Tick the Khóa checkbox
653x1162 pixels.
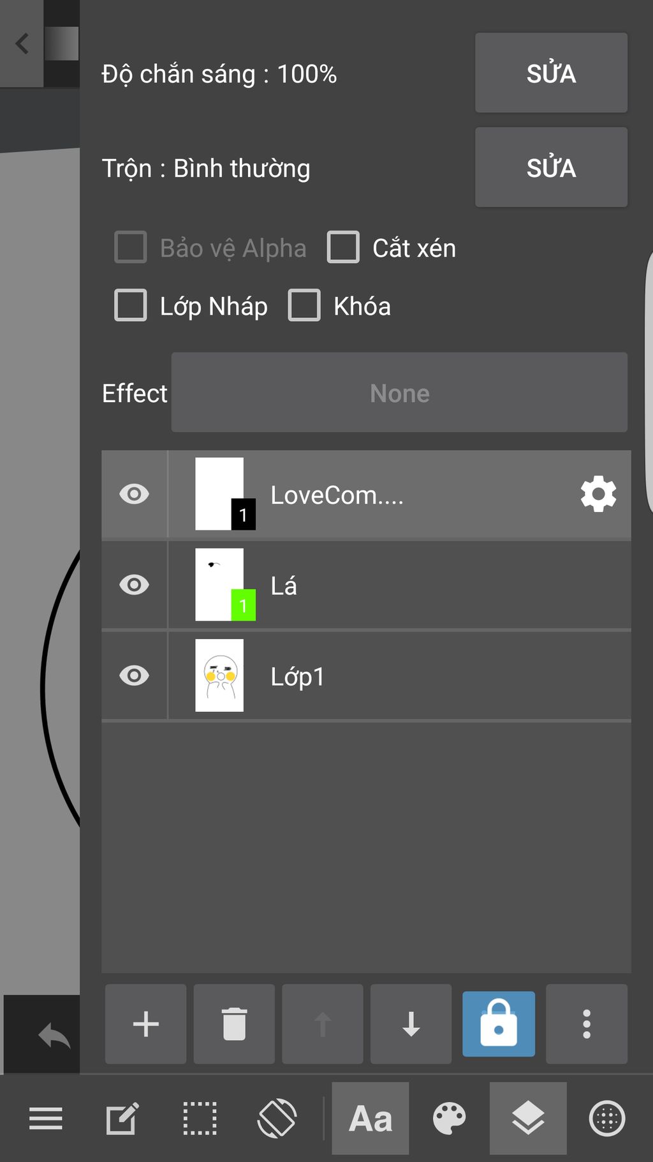point(304,305)
